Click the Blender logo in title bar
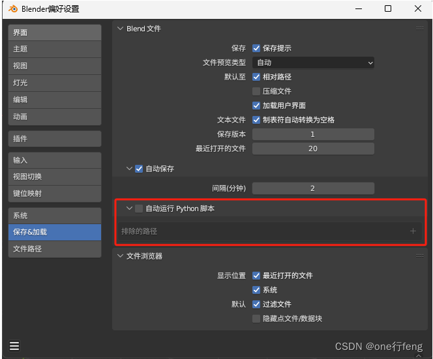 [12, 9]
